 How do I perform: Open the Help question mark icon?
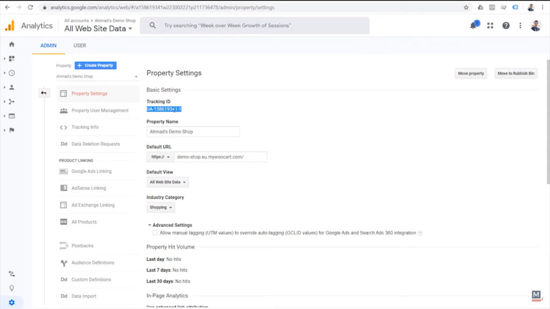tap(504, 25)
